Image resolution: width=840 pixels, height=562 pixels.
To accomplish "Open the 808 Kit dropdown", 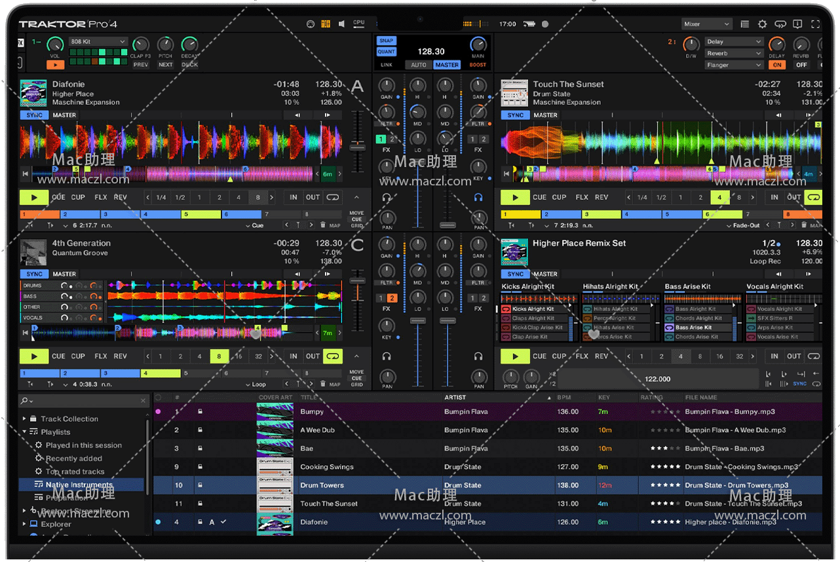I will (x=98, y=42).
